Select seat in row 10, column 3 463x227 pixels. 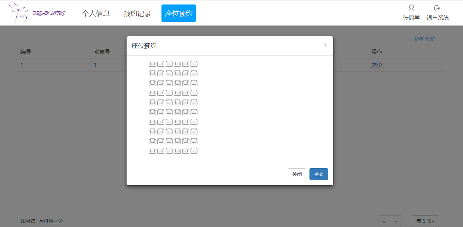point(169,151)
